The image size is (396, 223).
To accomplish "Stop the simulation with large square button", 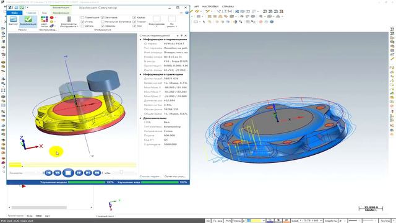I will click(x=68, y=173).
